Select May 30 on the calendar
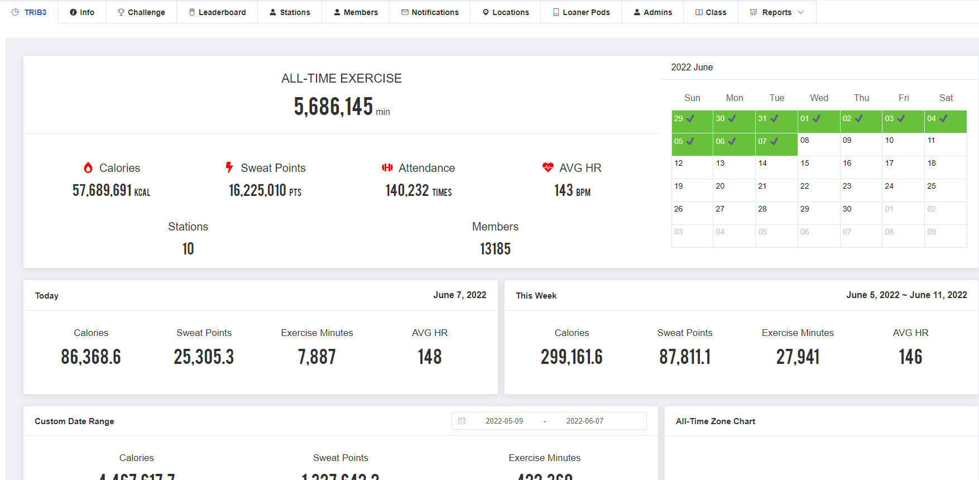Viewport: 979px width, 480px height. click(734, 122)
